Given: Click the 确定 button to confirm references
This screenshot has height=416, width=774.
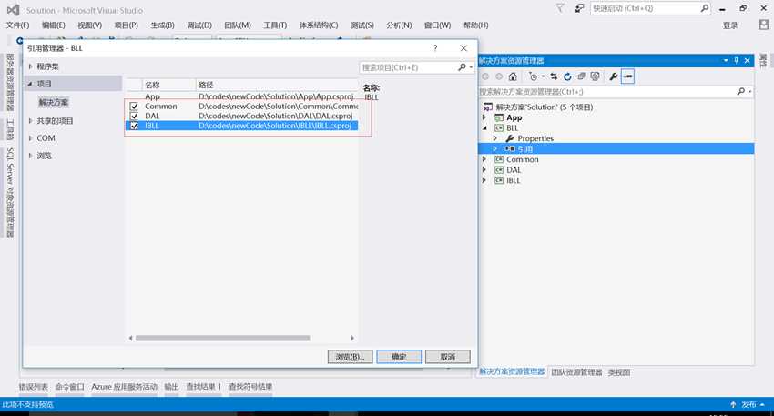Looking at the screenshot, I should (399, 357).
